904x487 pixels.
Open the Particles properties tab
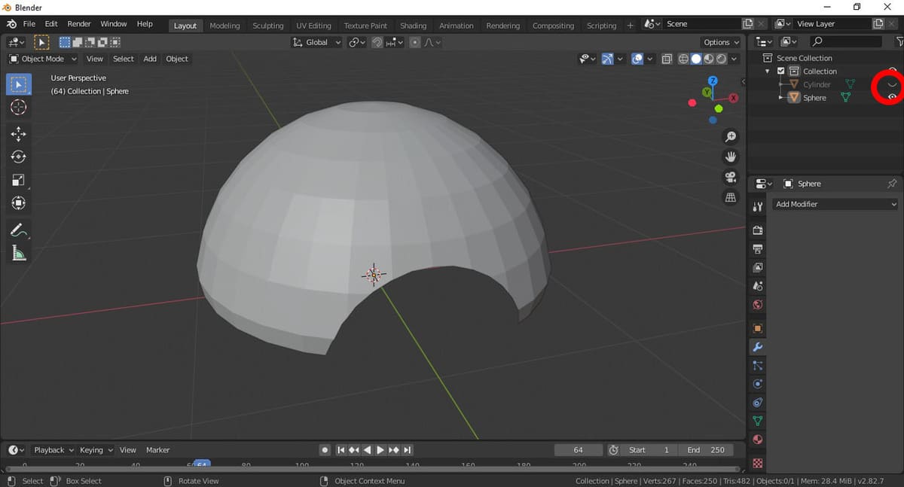click(758, 366)
